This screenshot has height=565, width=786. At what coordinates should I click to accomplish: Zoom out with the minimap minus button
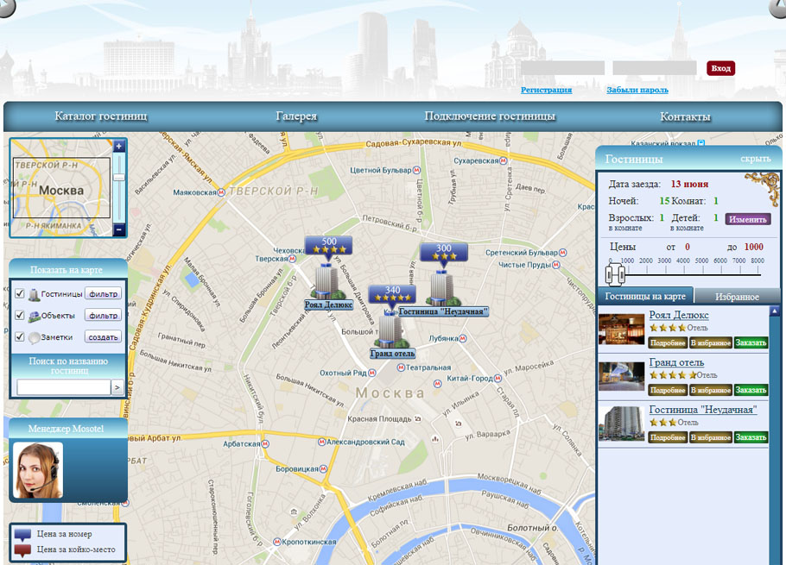(x=119, y=229)
